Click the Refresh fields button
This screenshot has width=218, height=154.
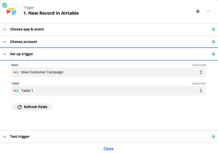[32, 107]
